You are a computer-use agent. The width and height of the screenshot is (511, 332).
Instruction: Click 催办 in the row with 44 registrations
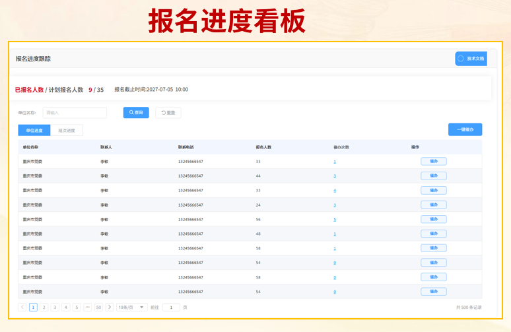point(434,176)
